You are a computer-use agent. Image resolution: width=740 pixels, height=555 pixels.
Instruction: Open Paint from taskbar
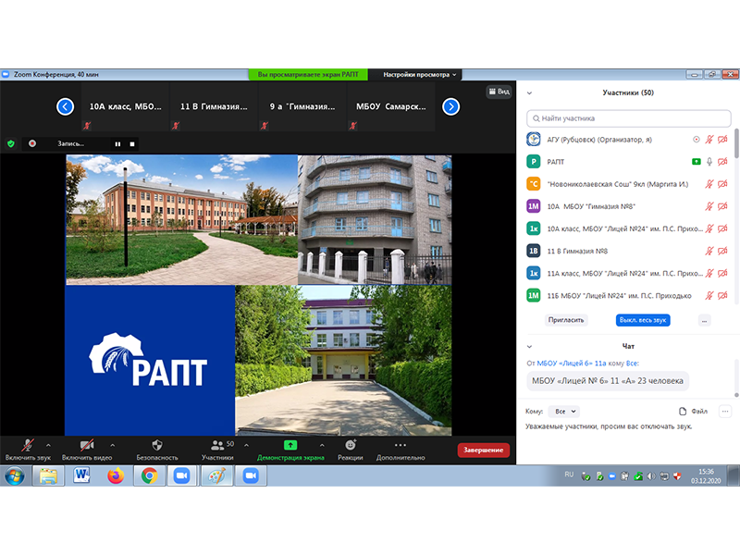216,475
